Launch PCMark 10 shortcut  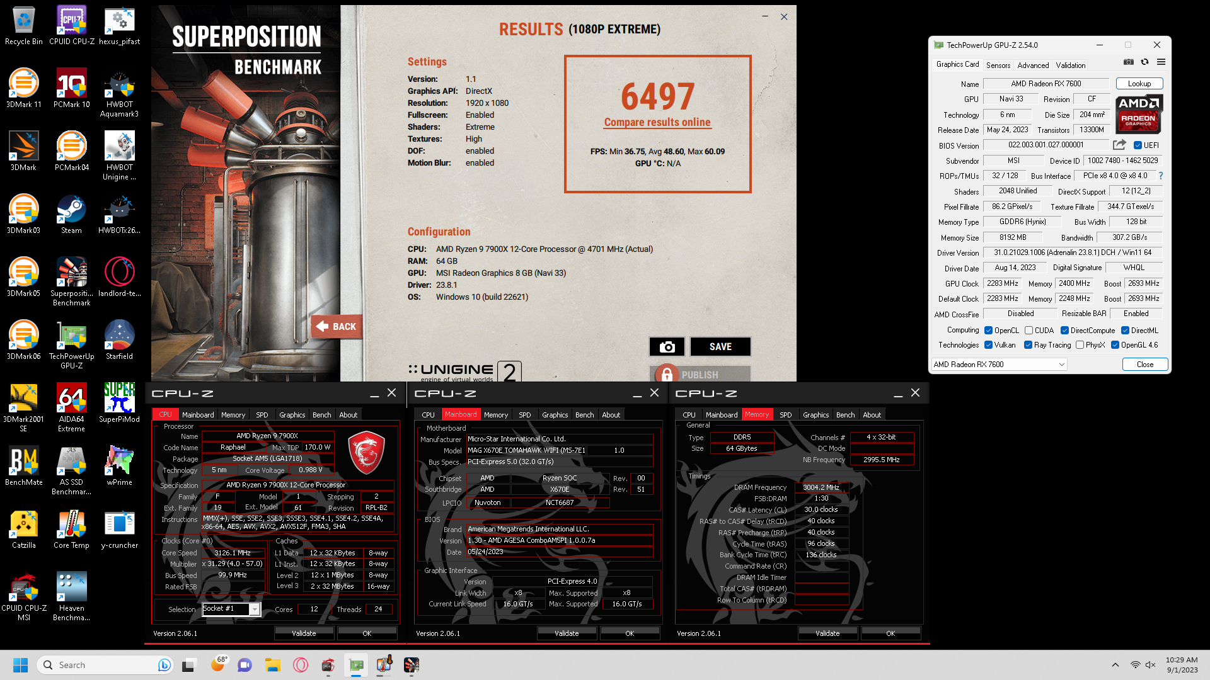[x=71, y=89]
